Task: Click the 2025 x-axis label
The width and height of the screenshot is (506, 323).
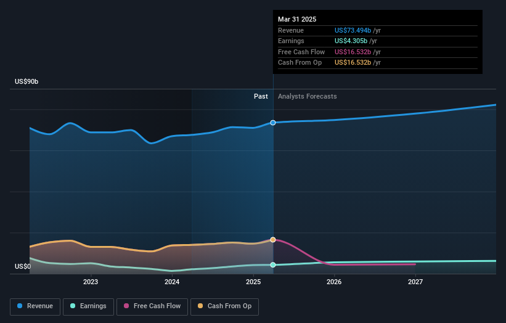Action: tap(253, 282)
